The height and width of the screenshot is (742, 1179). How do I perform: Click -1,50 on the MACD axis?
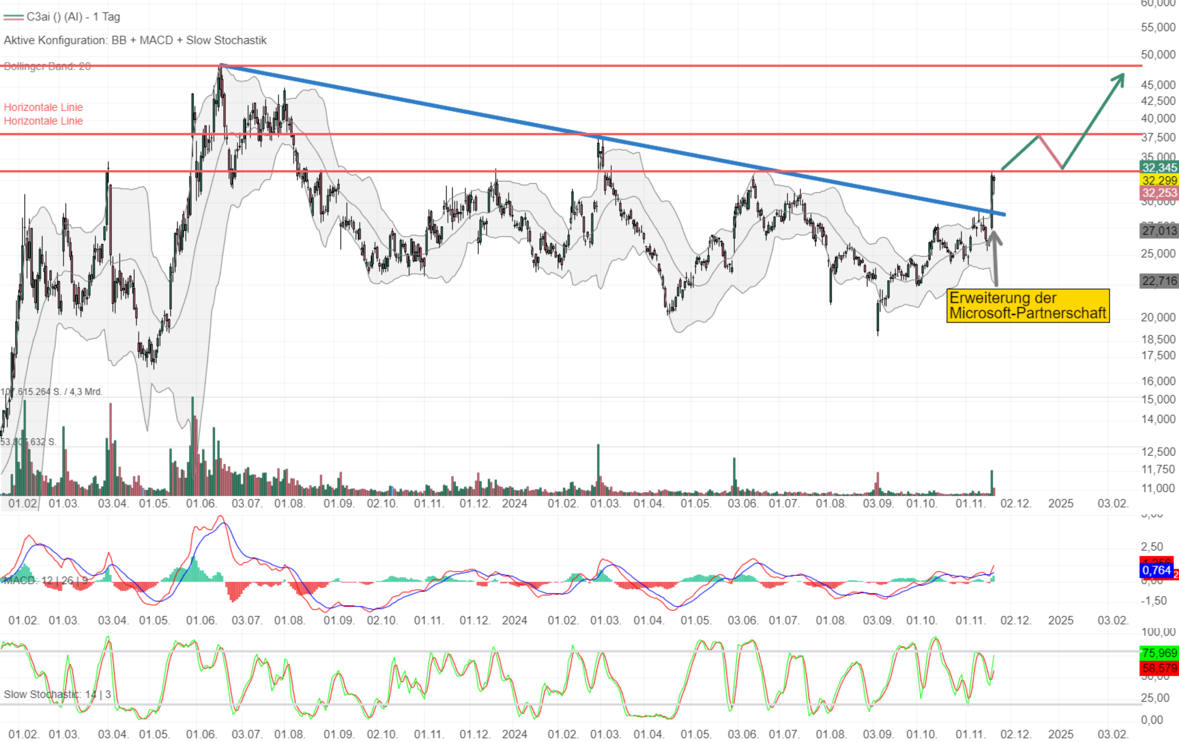[x=1154, y=601]
